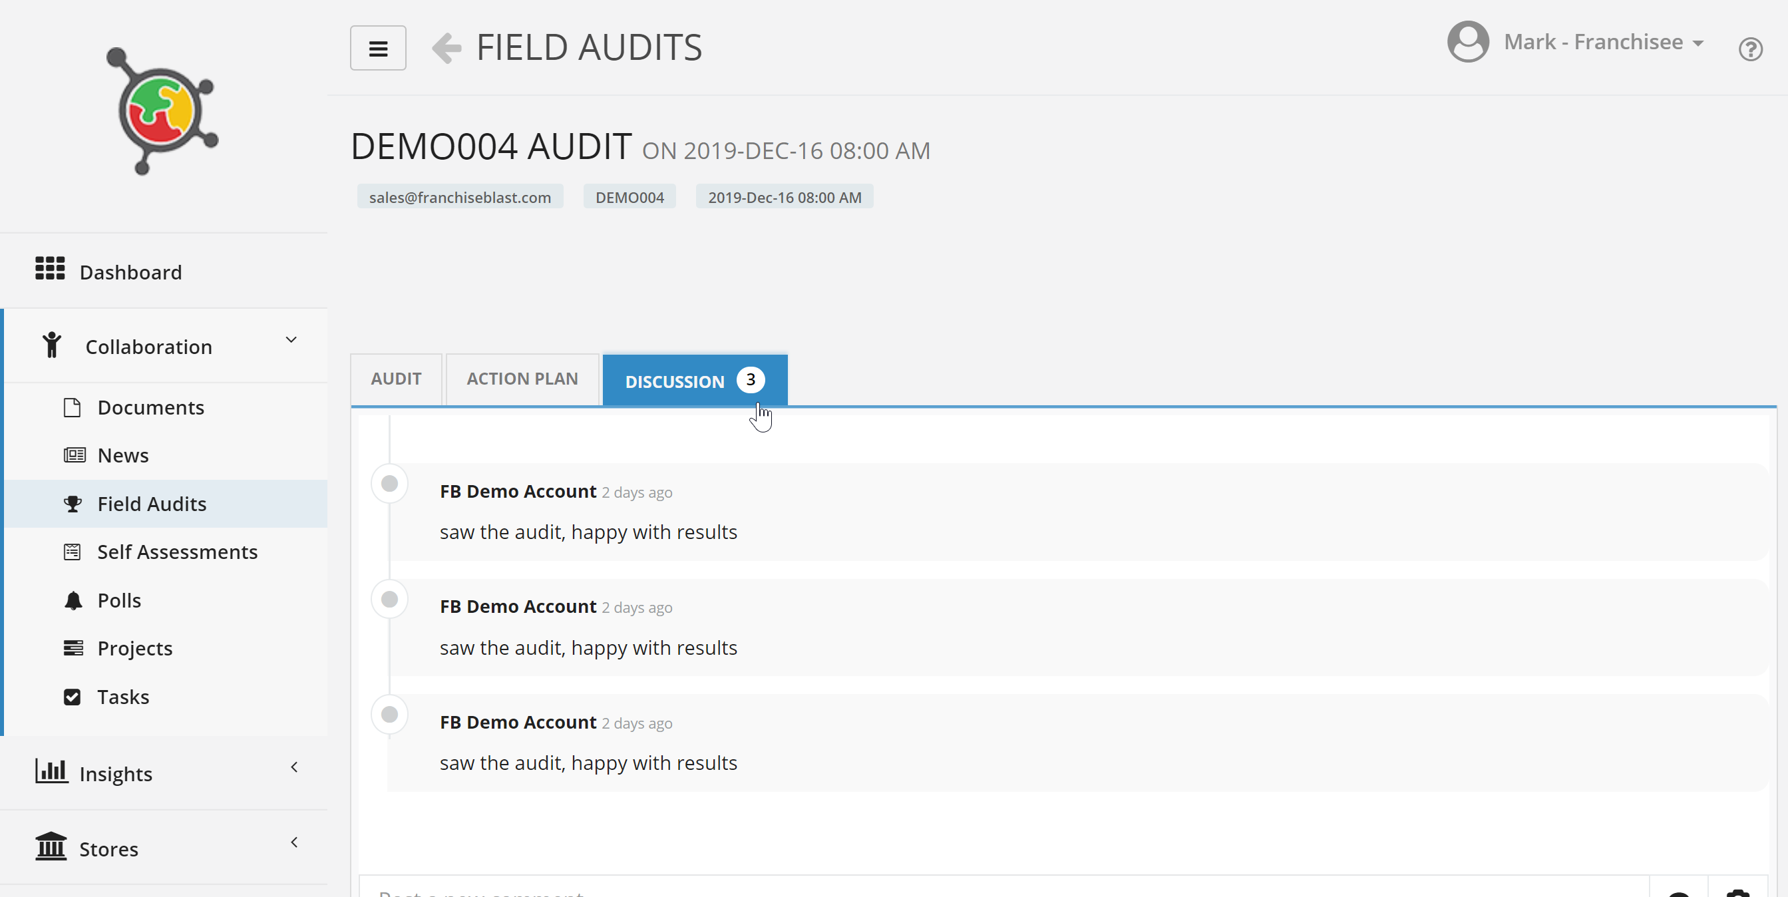Switch to the Audit tab

(x=396, y=379)
